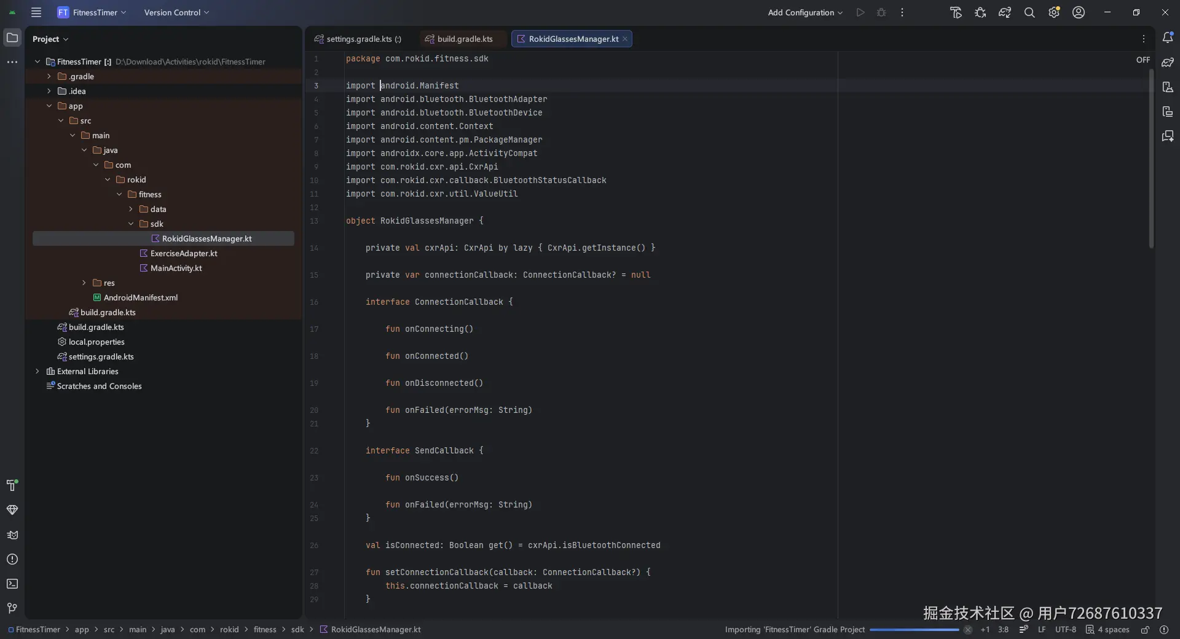Open the Problems tool window icon
Image resolution: width=1180 pixels, height=639 pixels.
(12, 559)
